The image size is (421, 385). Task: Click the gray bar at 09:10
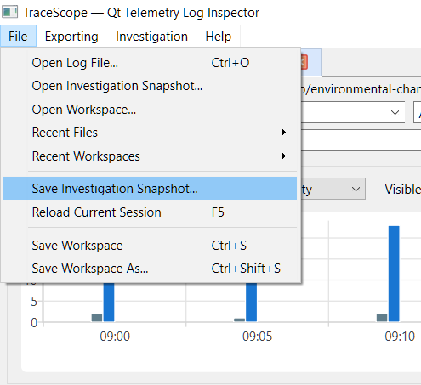[382, 318]
